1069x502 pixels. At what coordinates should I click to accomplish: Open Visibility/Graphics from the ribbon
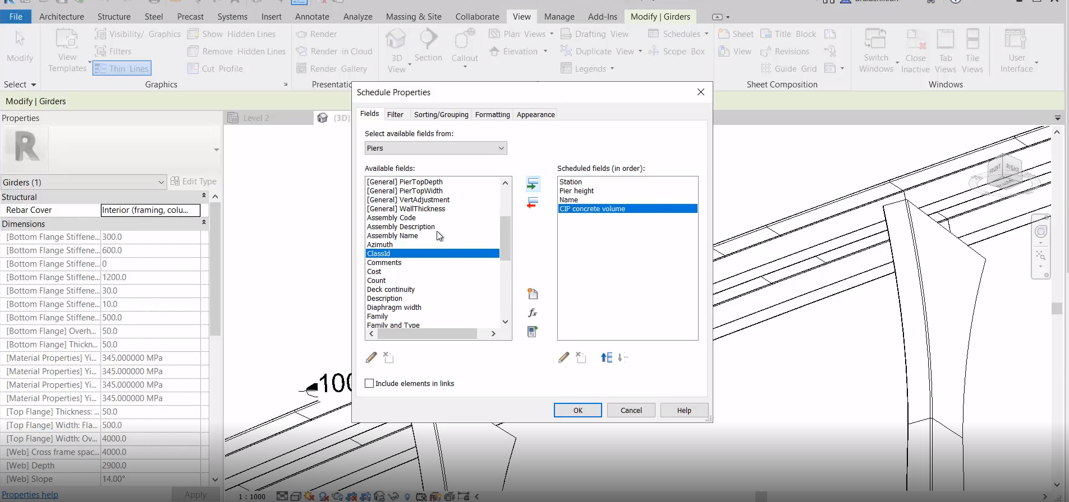[138, 34]
